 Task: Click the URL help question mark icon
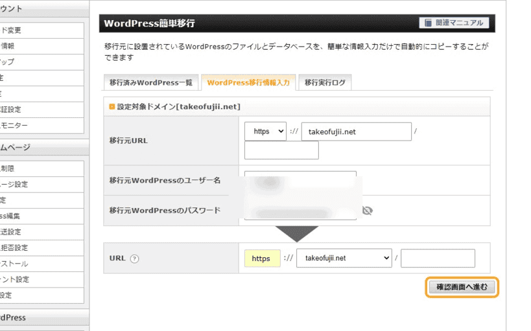(134, 258)
